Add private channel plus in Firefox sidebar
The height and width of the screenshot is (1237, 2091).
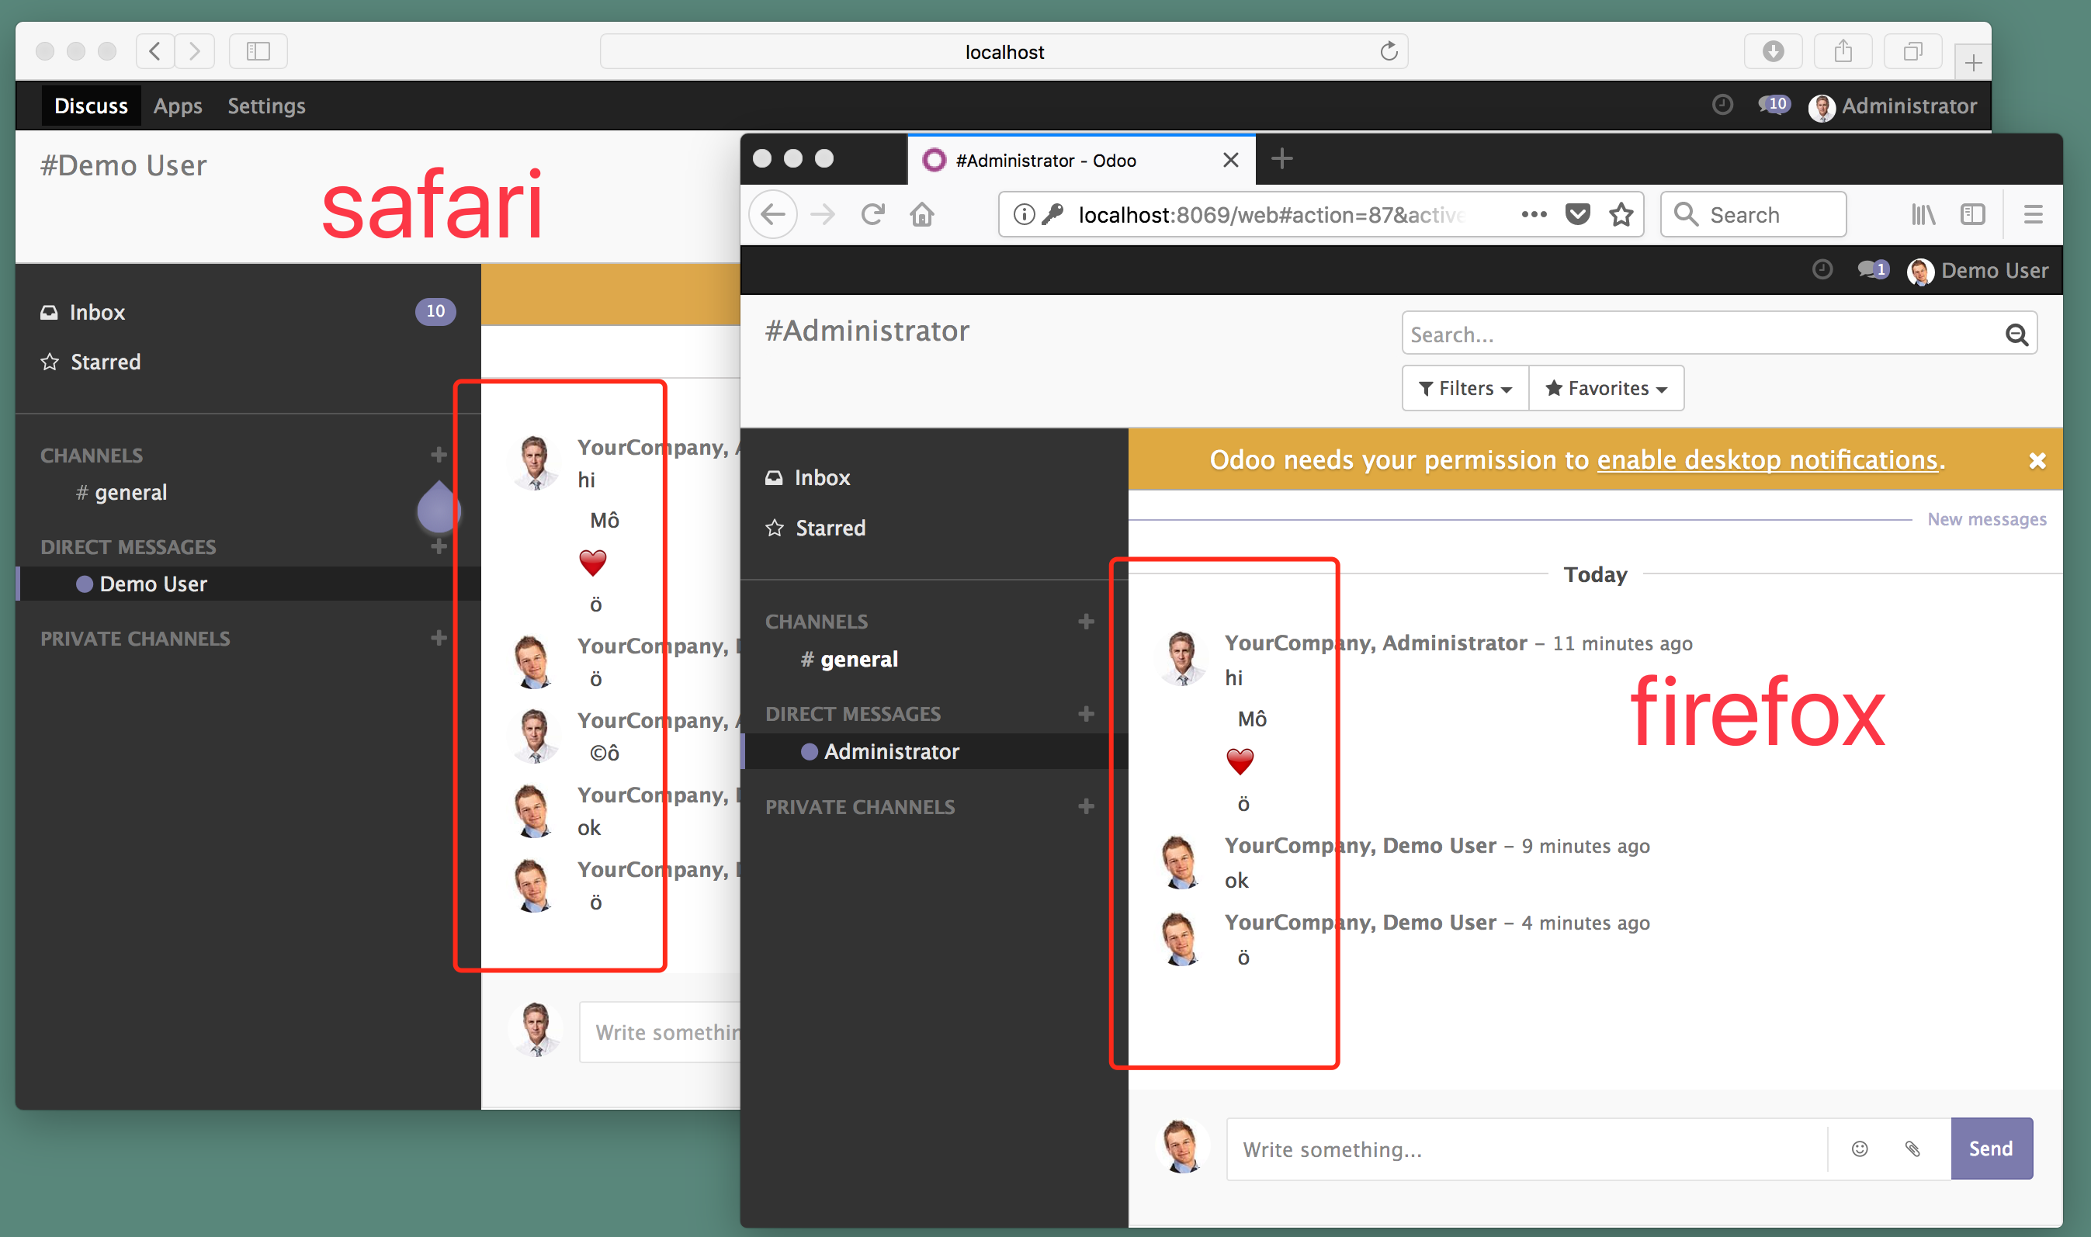[1086, 806]
